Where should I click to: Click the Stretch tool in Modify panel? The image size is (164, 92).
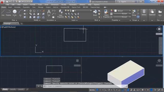click(x=30, y=17)
